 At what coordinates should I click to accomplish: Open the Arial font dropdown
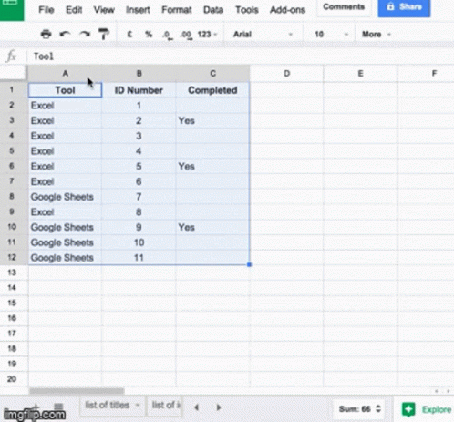point(263,35)
